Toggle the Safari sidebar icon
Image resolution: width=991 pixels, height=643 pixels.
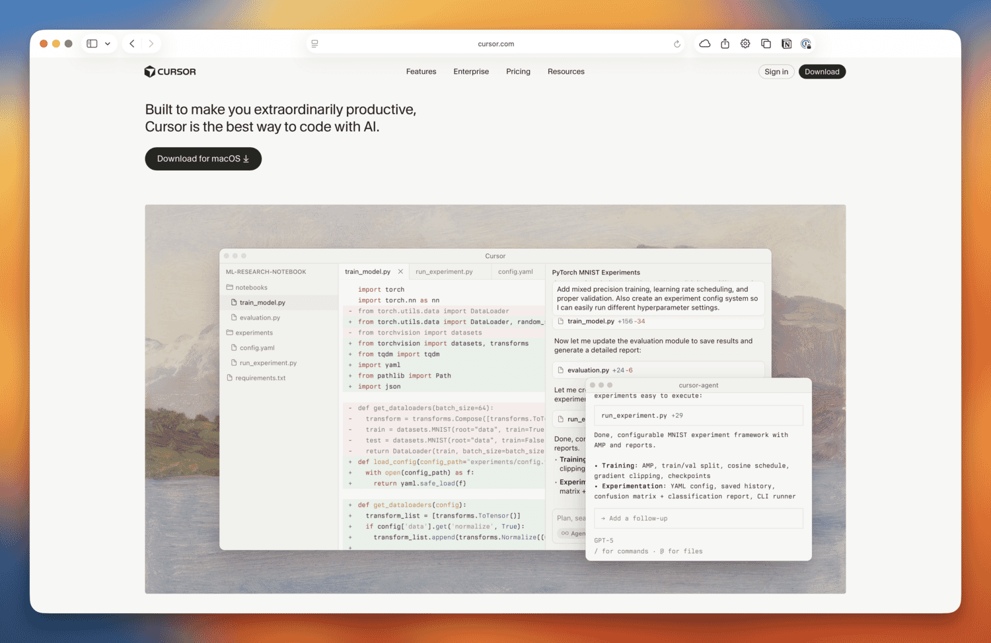tap(92, 44)
